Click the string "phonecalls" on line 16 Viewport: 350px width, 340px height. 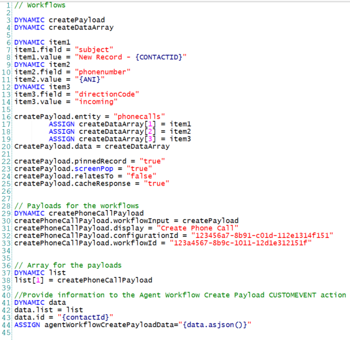click(x=139, y=116)
